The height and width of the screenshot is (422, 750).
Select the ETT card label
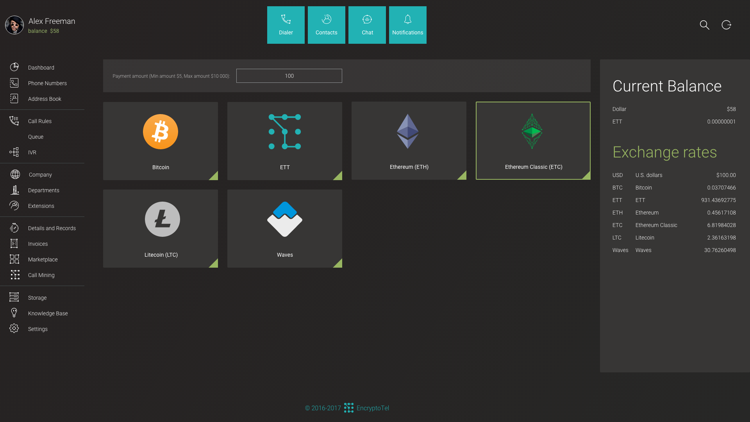point(285,167)
